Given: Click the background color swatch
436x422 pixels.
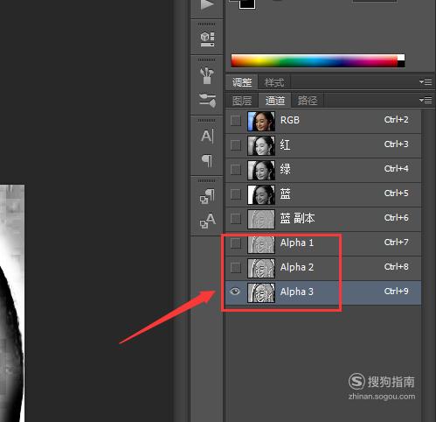Looking at the screenshot, I should point(247,4).
